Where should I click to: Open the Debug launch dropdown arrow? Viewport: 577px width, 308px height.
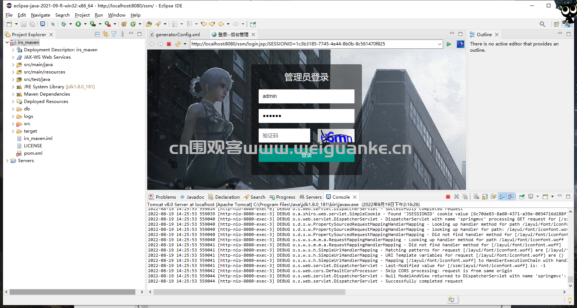[x=70, y=24]
